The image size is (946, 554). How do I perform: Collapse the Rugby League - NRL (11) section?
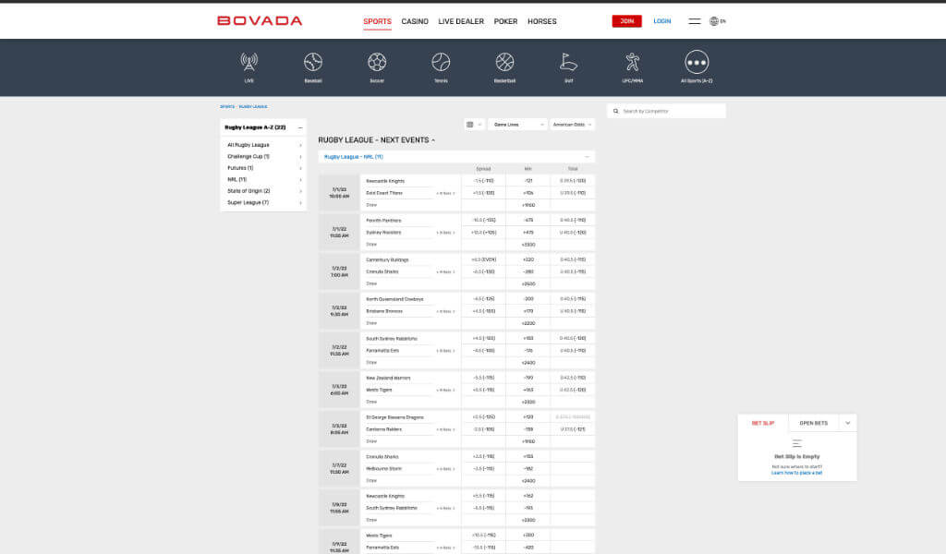[587, 157]
